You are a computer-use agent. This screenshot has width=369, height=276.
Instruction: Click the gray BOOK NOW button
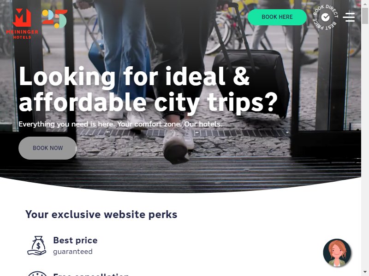pyautogui.click(x=48, y=148)
